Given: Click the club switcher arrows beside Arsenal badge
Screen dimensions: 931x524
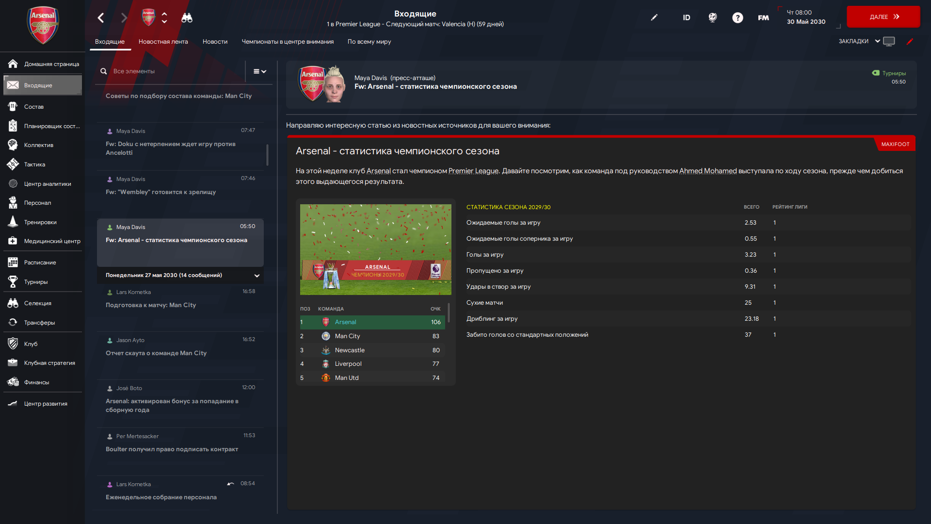Looking at the screenshot, I should click(164, 18).
